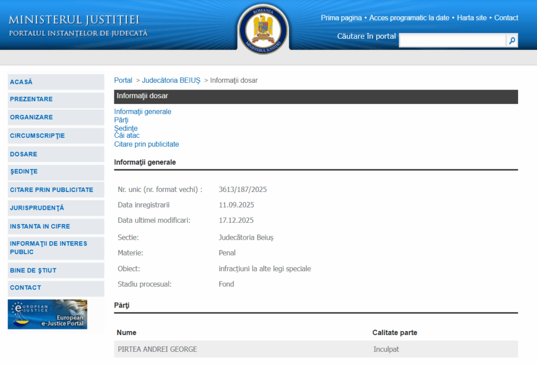
Task: Open JURISPRUDENȚĂ in the sidebar
Action: pyautogui.click(x=37, y=208)
